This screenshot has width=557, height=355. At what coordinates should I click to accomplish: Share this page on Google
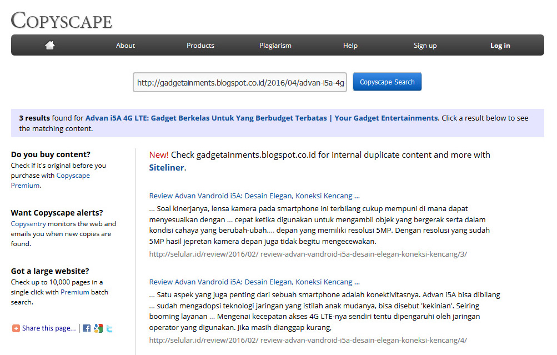click(98, 328)
